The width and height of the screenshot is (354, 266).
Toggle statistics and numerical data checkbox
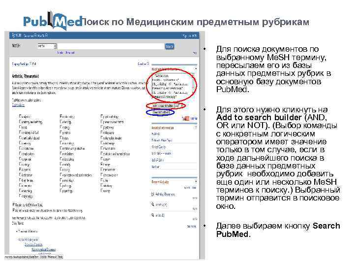(x=102, y=154)
